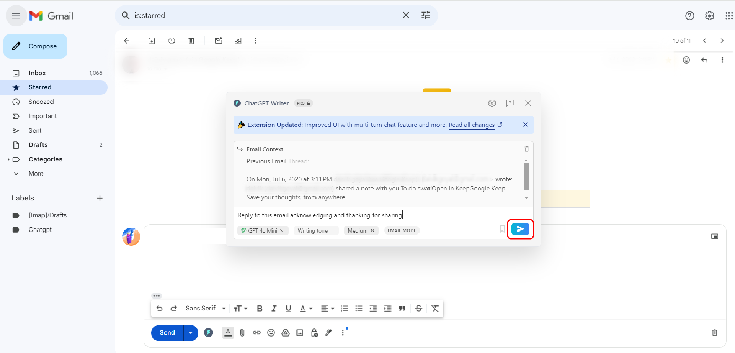Launch ChatGPT Writer from compose toolbar
The image size is (735, 353).
(x=208, y=333)
